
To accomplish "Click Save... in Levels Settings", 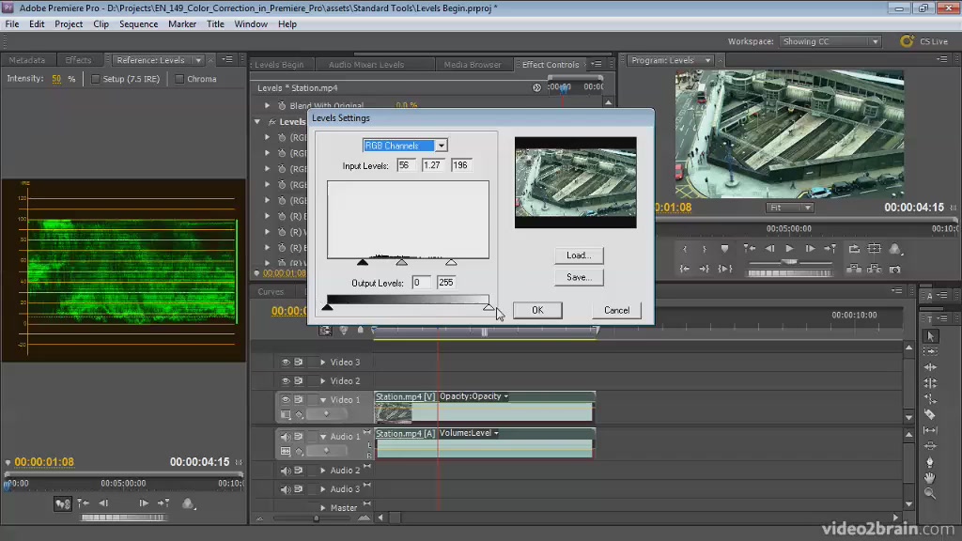I will 579,277.
